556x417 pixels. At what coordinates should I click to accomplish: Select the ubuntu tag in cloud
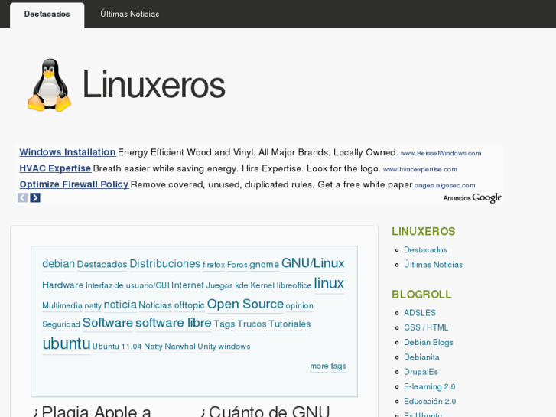coord(66,344)
